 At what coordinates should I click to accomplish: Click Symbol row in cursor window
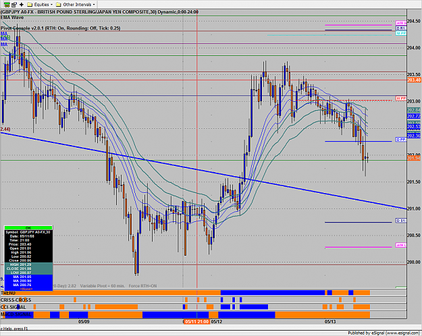(28, 232)
